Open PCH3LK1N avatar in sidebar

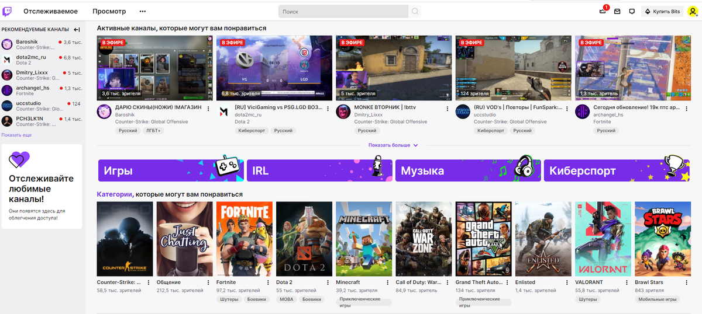pos(7,121)
